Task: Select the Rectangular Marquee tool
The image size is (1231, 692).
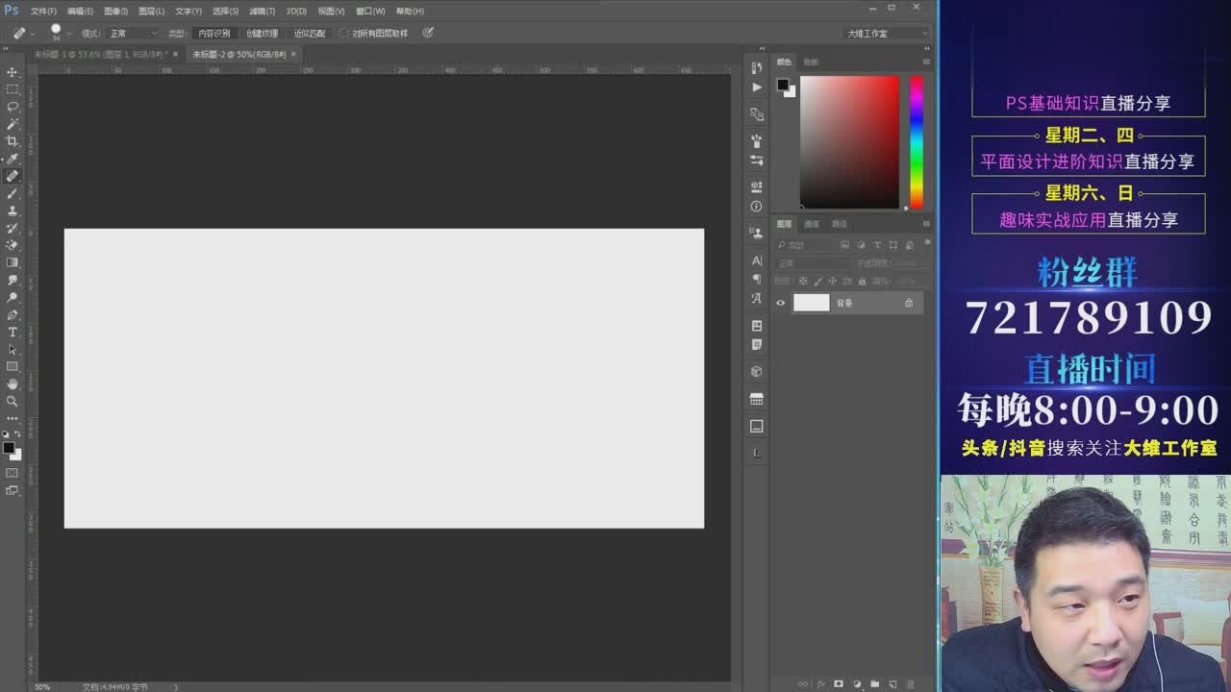Action: (x=13, y=89)
